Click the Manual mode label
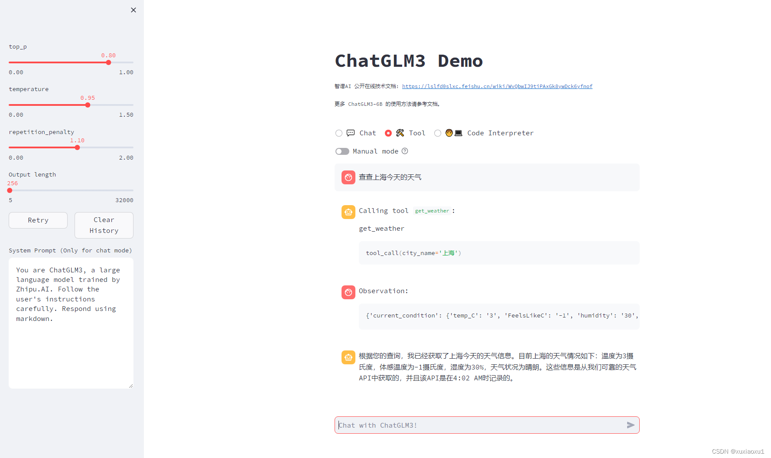 point(375,151)
